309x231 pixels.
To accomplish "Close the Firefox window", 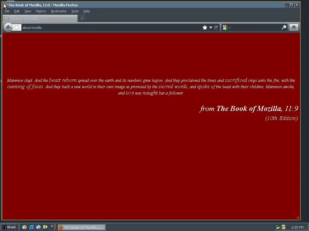I will 297,5.
